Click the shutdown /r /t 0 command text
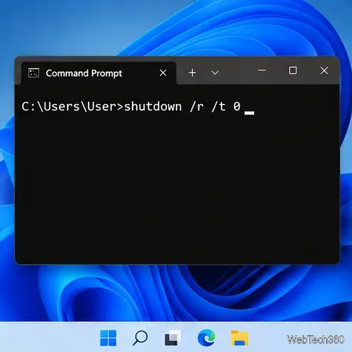Screen dimensions: 352x352 pyautogui.click(x=182, y=107)
